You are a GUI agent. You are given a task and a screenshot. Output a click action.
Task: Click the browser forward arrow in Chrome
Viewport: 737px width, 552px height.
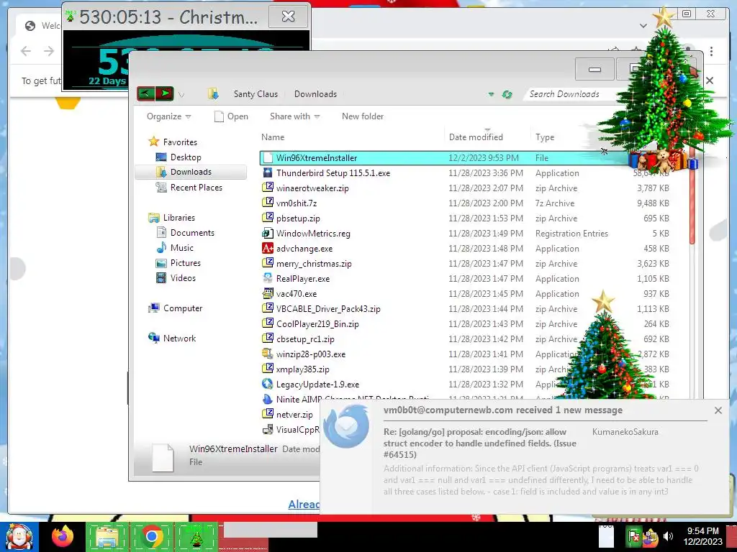pos(49,51)
